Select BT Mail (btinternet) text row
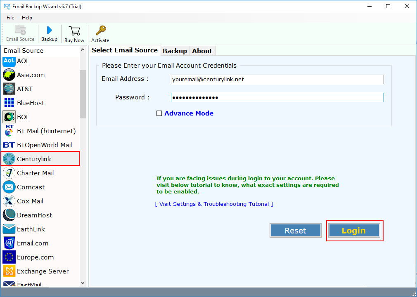The height and width of the screenshot is (297, 417). click(x=47, y=131)
